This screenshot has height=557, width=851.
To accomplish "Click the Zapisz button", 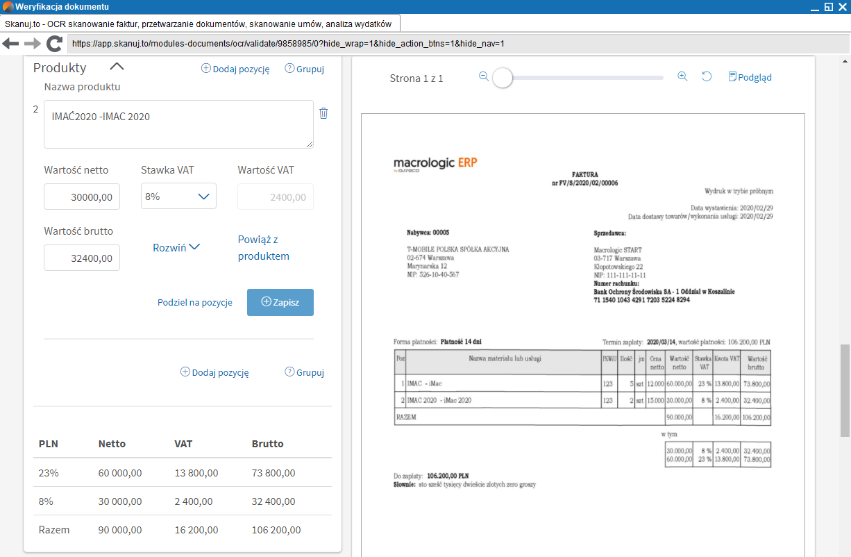I will [x=280, y=303].
